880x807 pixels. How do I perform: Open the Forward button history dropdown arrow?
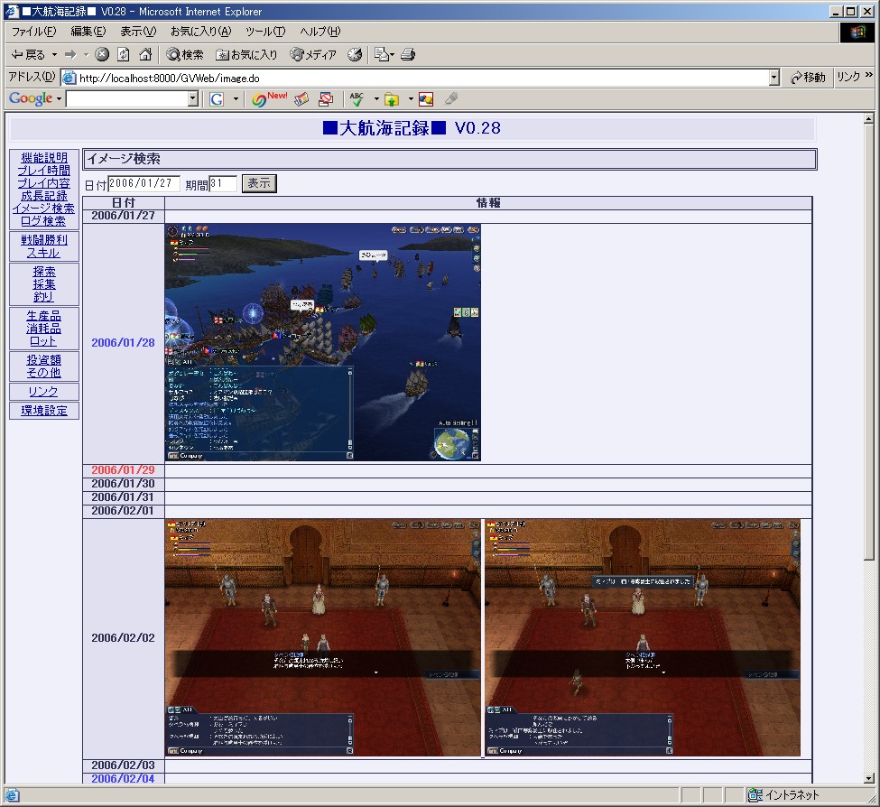[86, 54]
